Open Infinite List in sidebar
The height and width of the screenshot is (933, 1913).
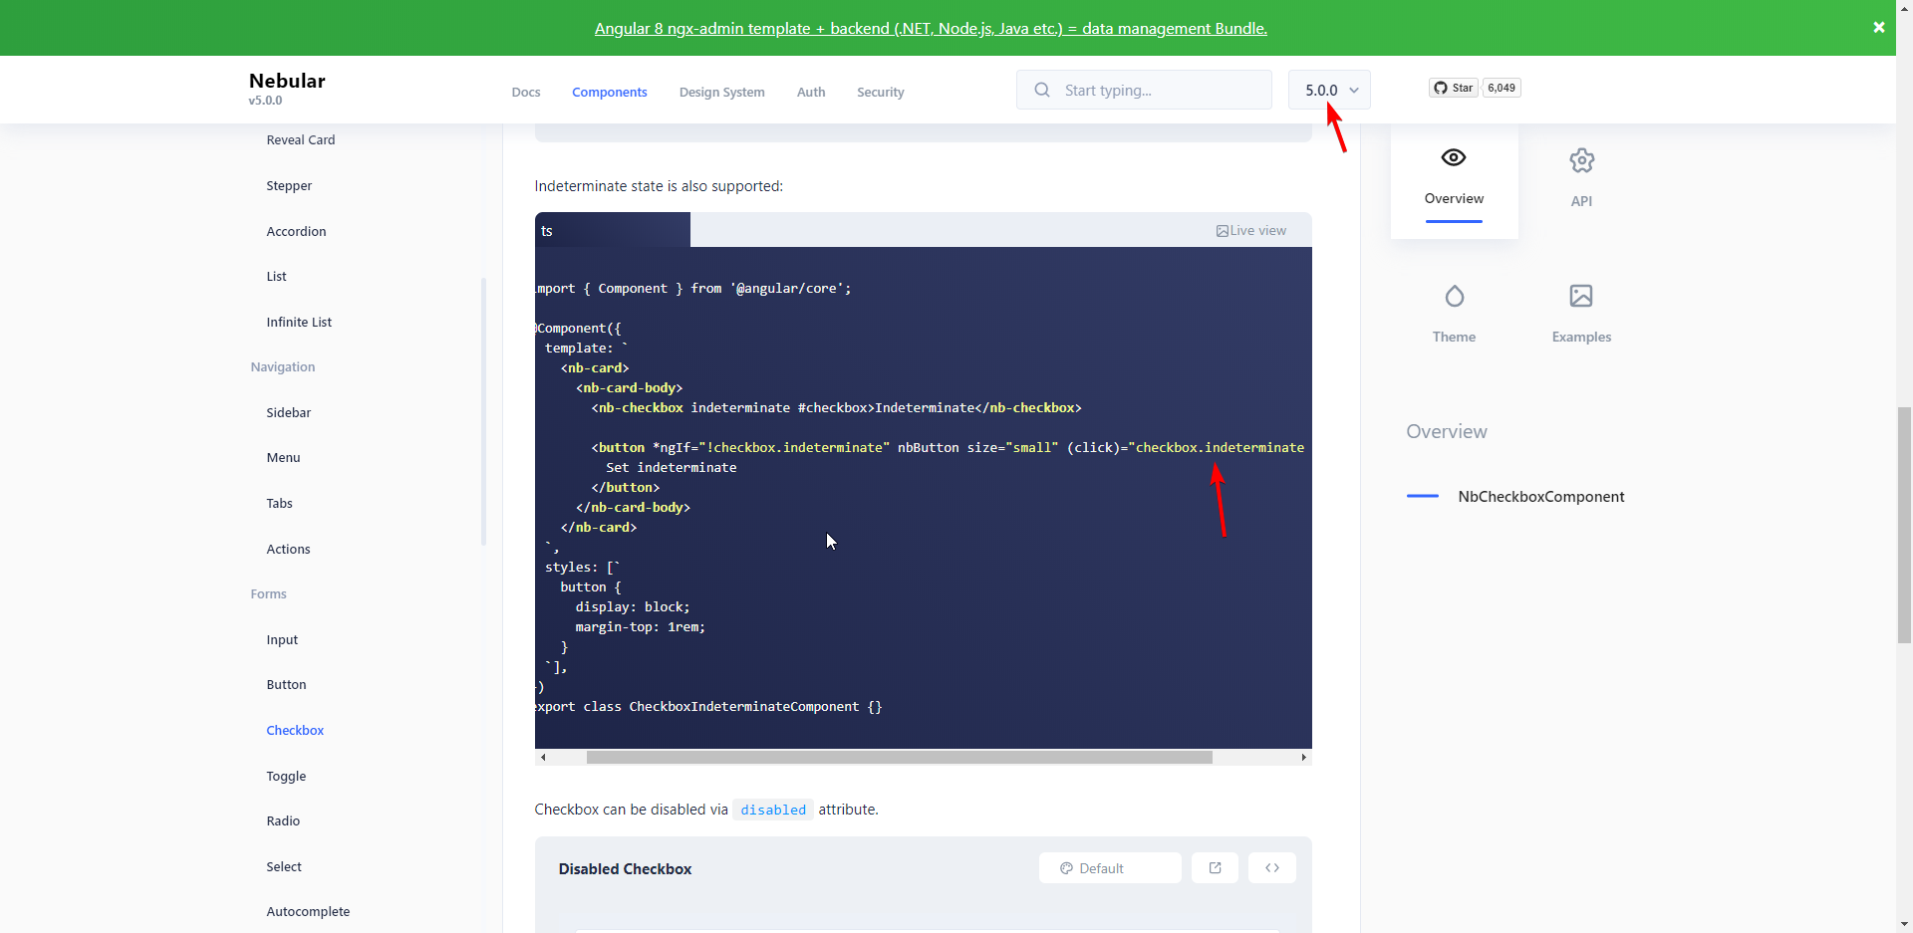pos(299,322)
